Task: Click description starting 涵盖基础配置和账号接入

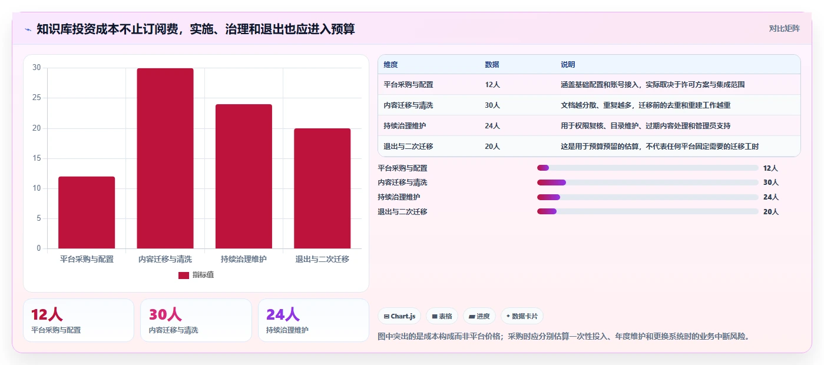Action: (653, 85)
